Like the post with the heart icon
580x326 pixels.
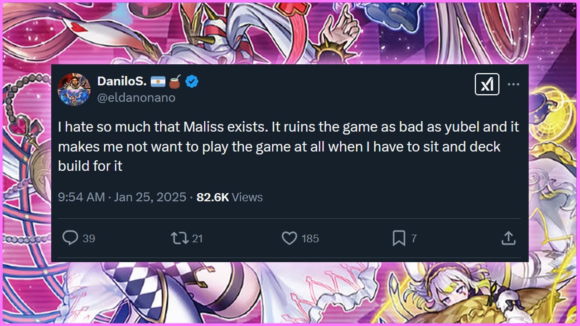[x=289, y=238]
